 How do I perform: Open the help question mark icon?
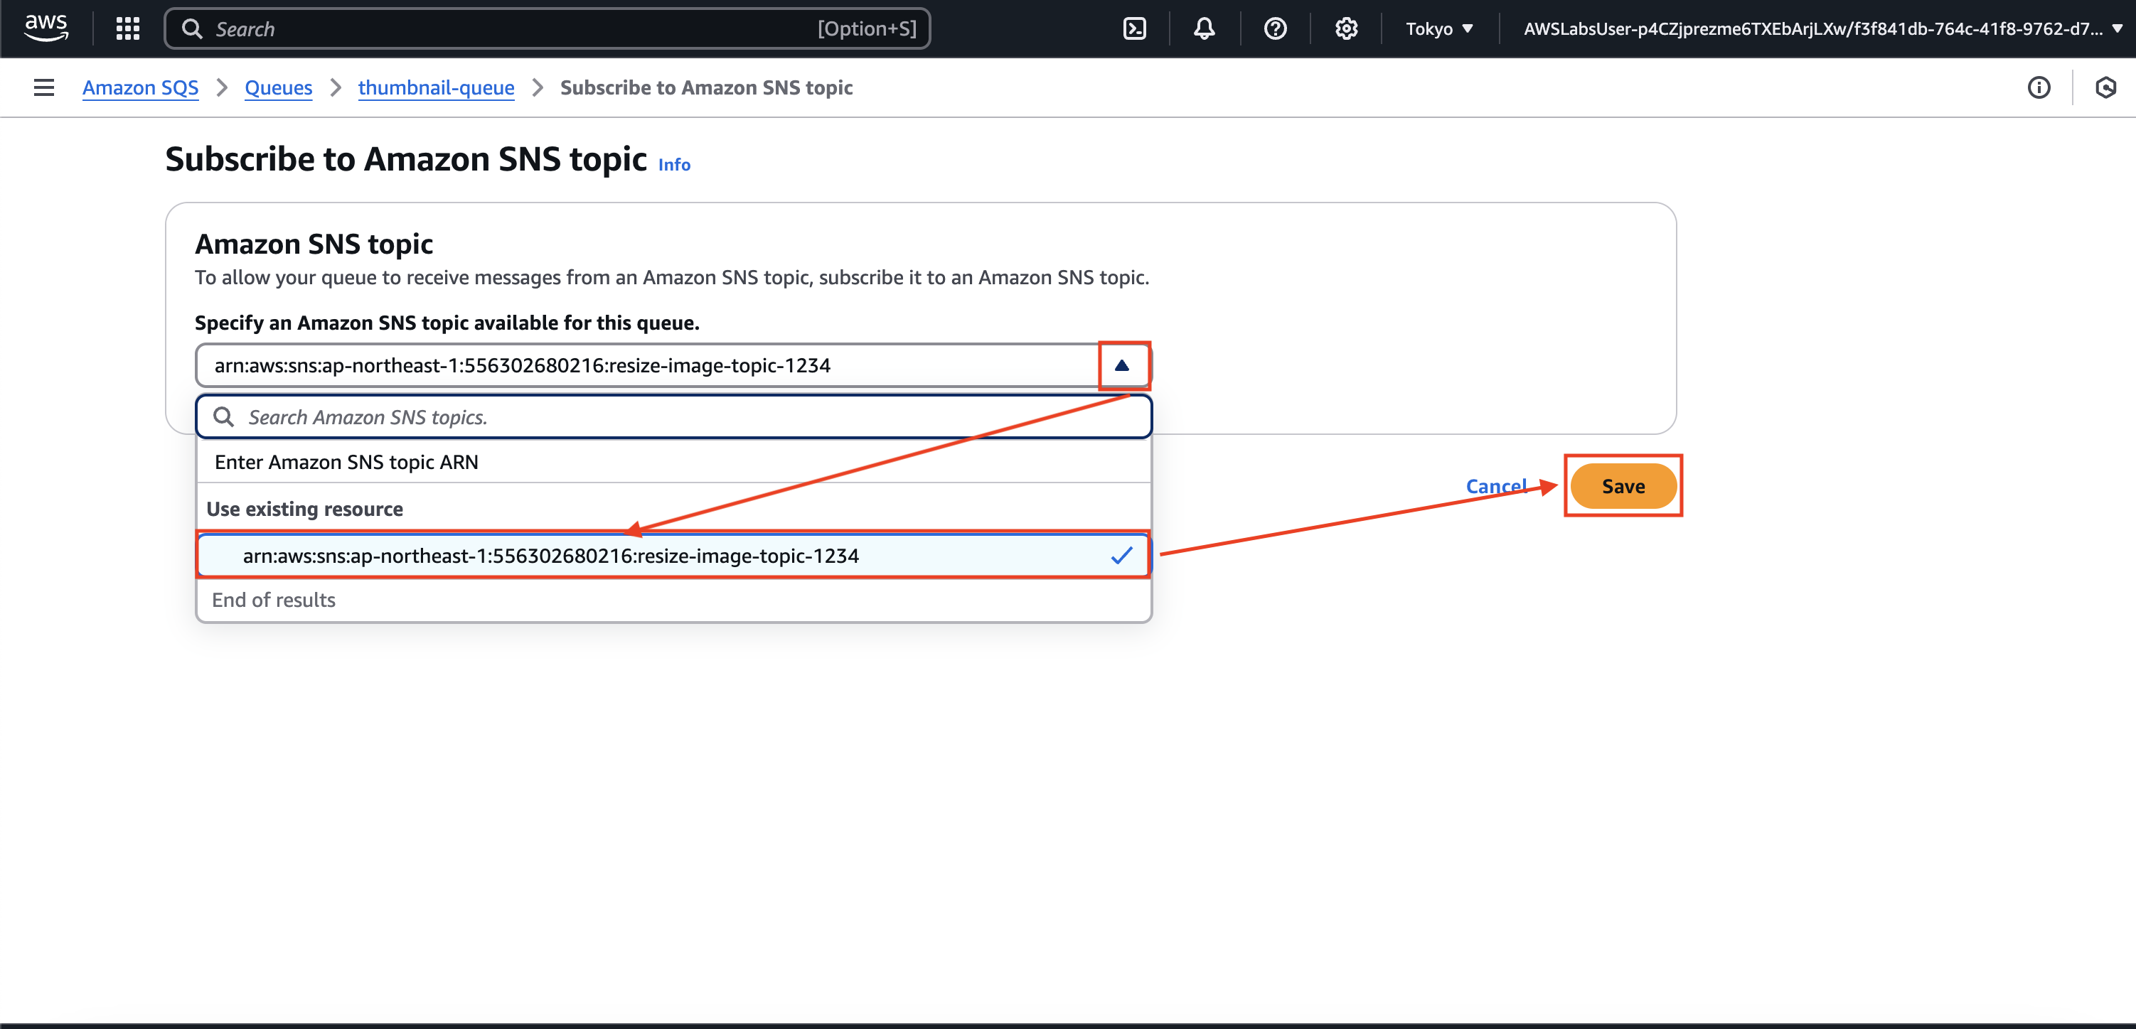coord(1274,29)
